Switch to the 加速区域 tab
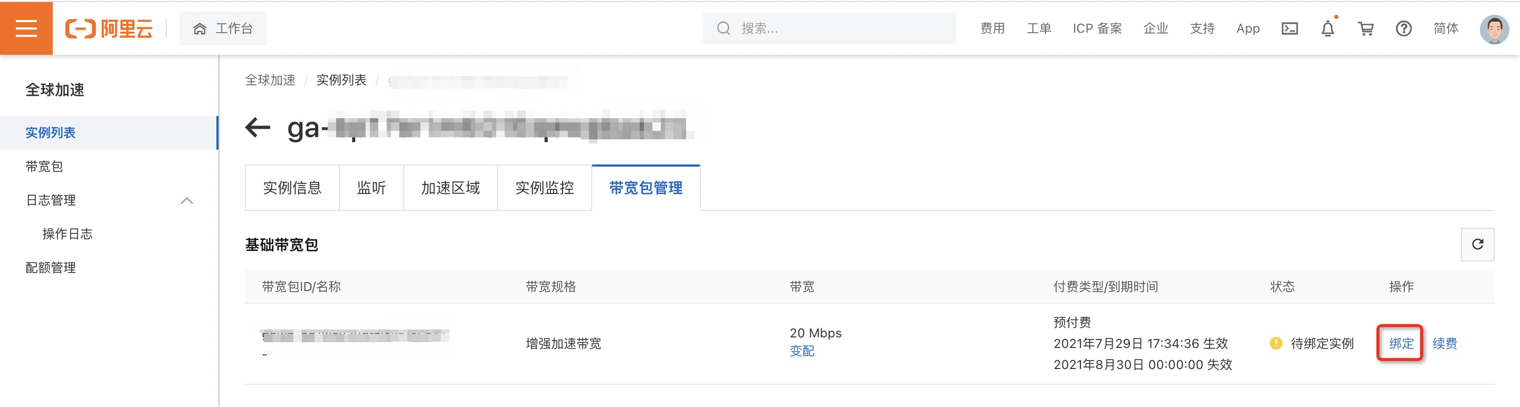Screen dimensions: 1520x407 450,187
